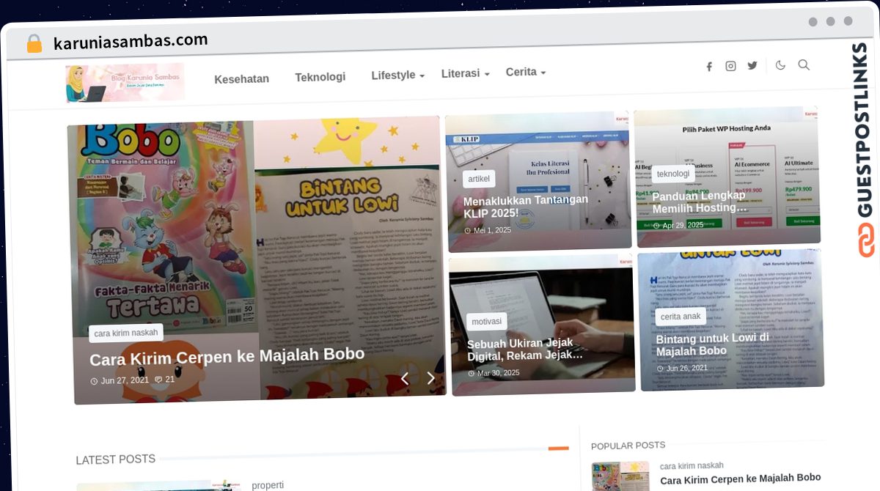Click the Jun 27, 2021 slide date

tap(125, 380)
